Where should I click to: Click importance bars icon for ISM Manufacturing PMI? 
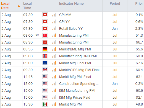(x=54, y=90)
